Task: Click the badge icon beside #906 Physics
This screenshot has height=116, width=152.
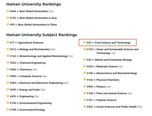Action: 85,86
